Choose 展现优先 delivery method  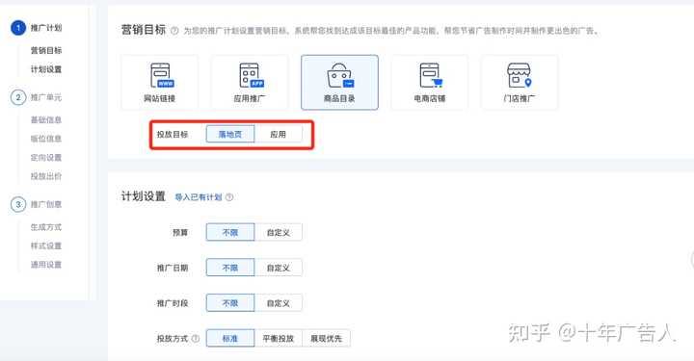[326, 338]
